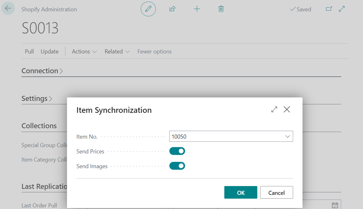
Task: Expand the Actions menu
Action: click(84, 51)
